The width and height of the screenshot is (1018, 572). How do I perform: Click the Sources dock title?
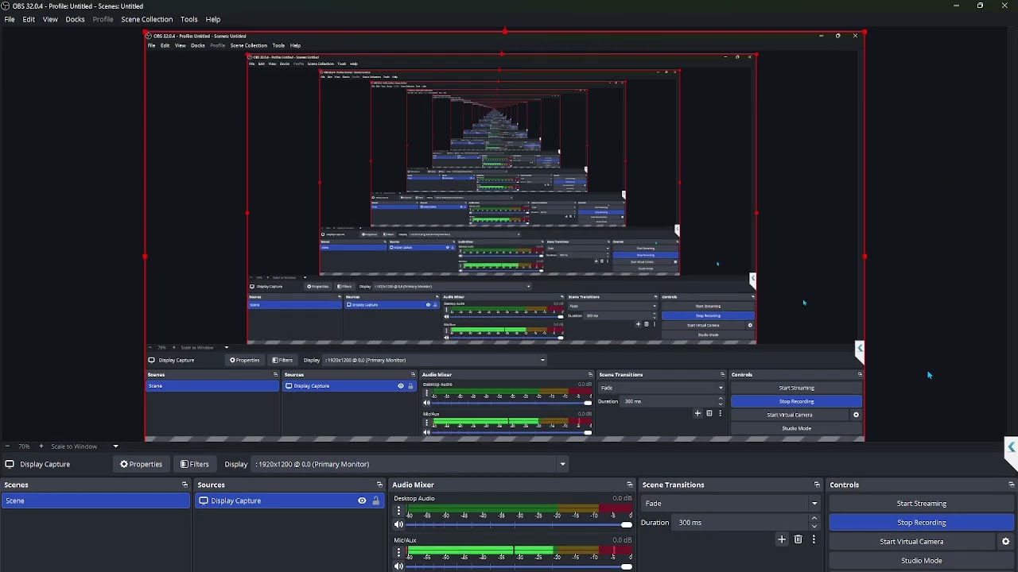(x=211, y=485)
